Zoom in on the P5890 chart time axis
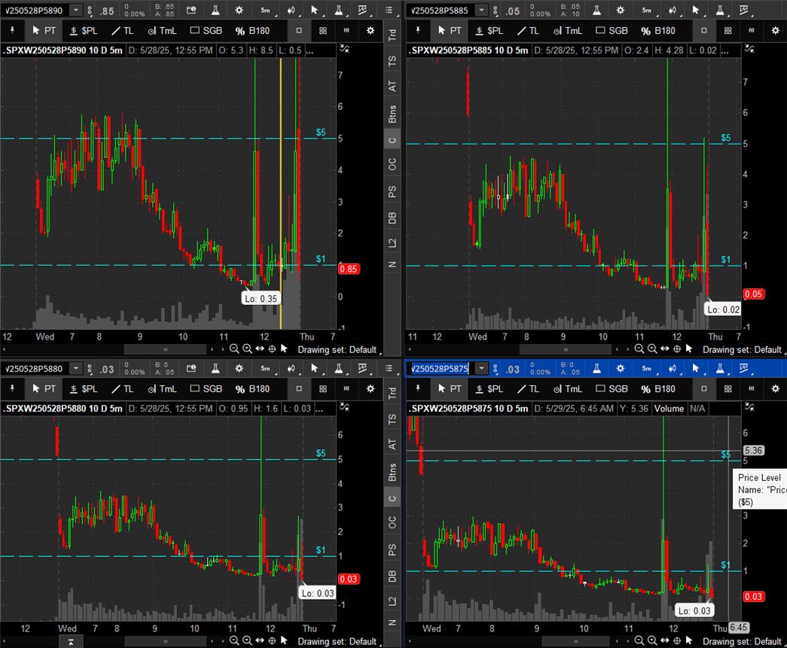 pos(247,348)
